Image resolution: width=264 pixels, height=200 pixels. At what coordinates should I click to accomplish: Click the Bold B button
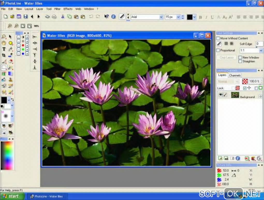(200, 17)
